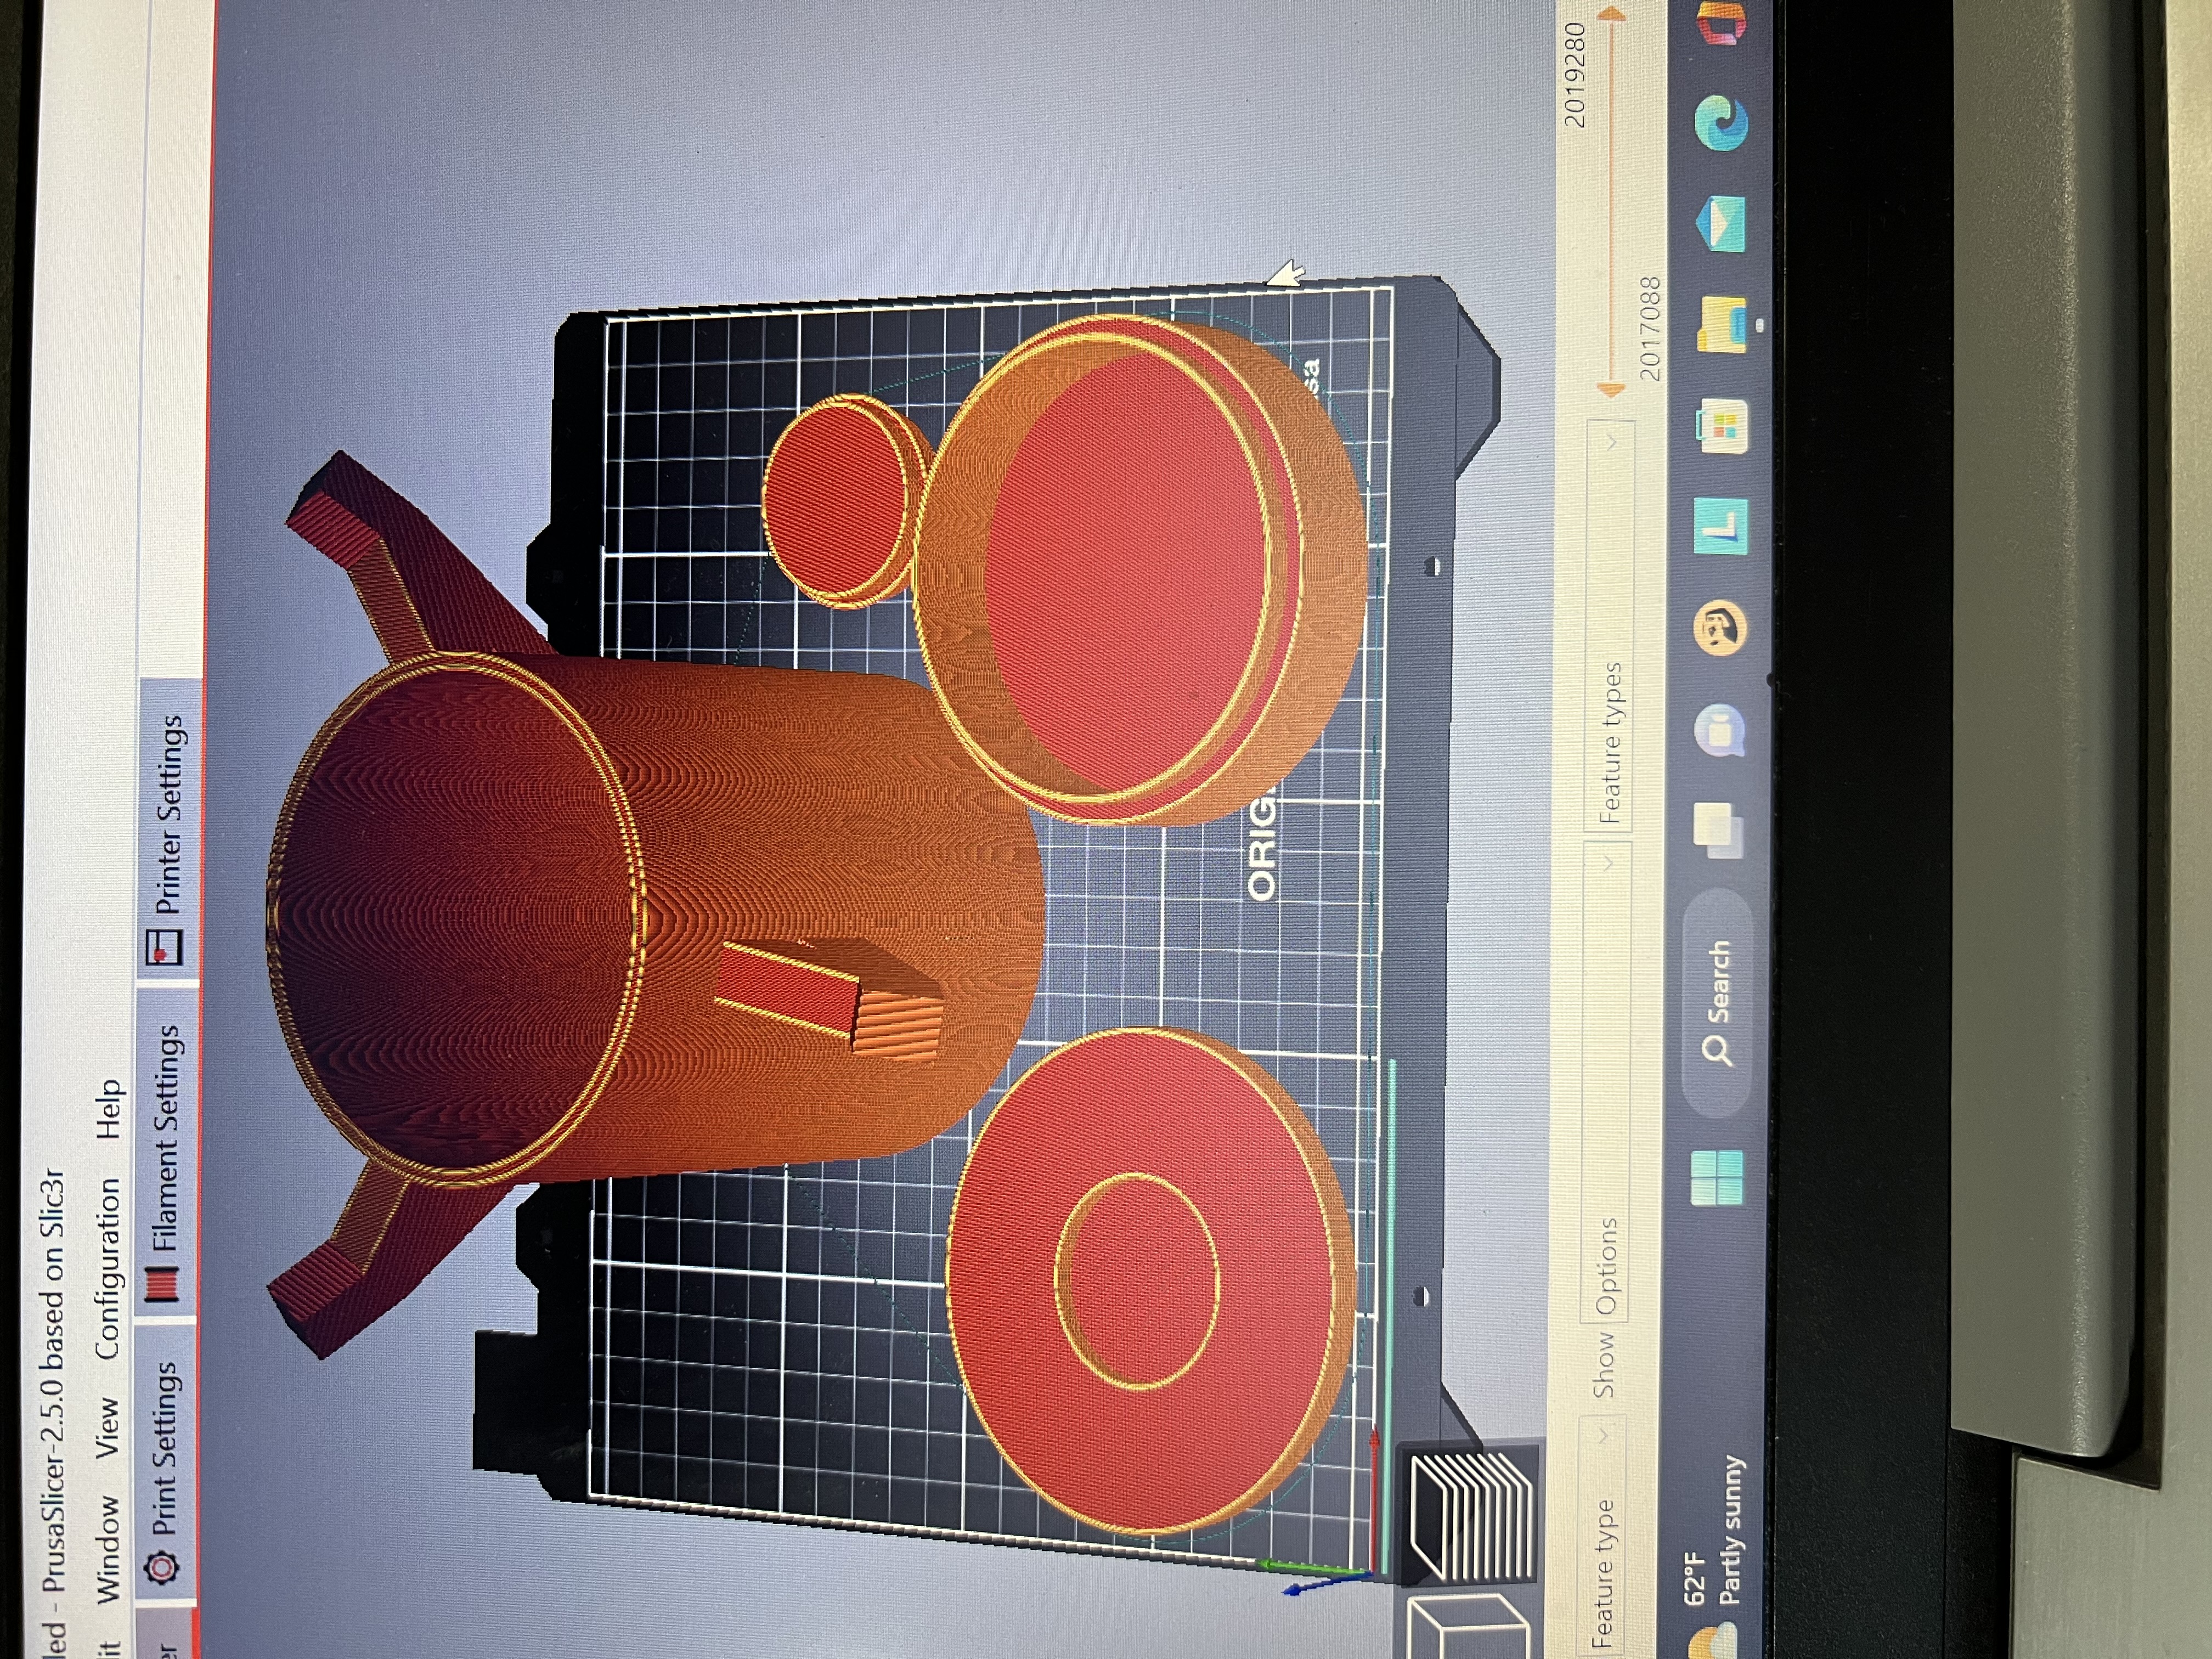Screen dimensions: 2212x1659
Task: Click the Search box in the taskbar
Action: (x=1718, y=1003)
